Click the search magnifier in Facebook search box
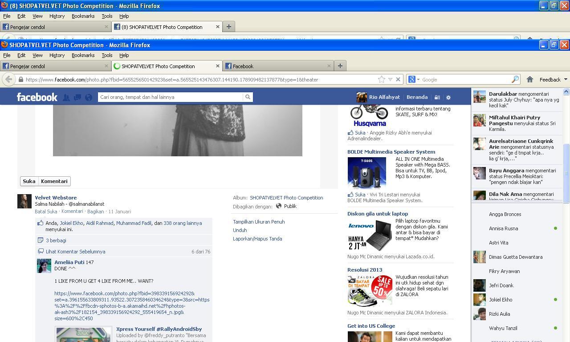 click(248, 97)
